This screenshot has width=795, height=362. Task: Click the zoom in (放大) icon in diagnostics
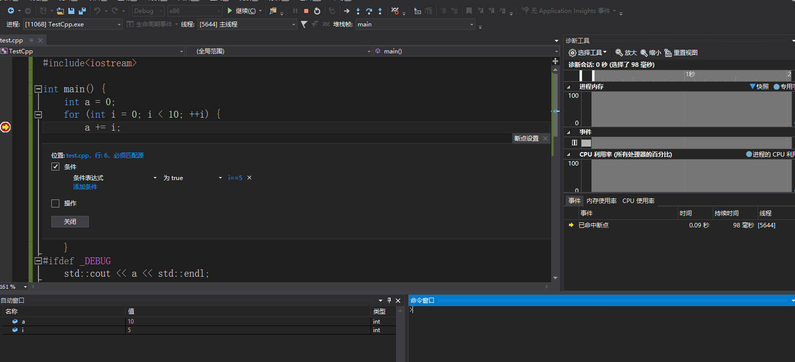pyautogui.click(x=619, y=52)
